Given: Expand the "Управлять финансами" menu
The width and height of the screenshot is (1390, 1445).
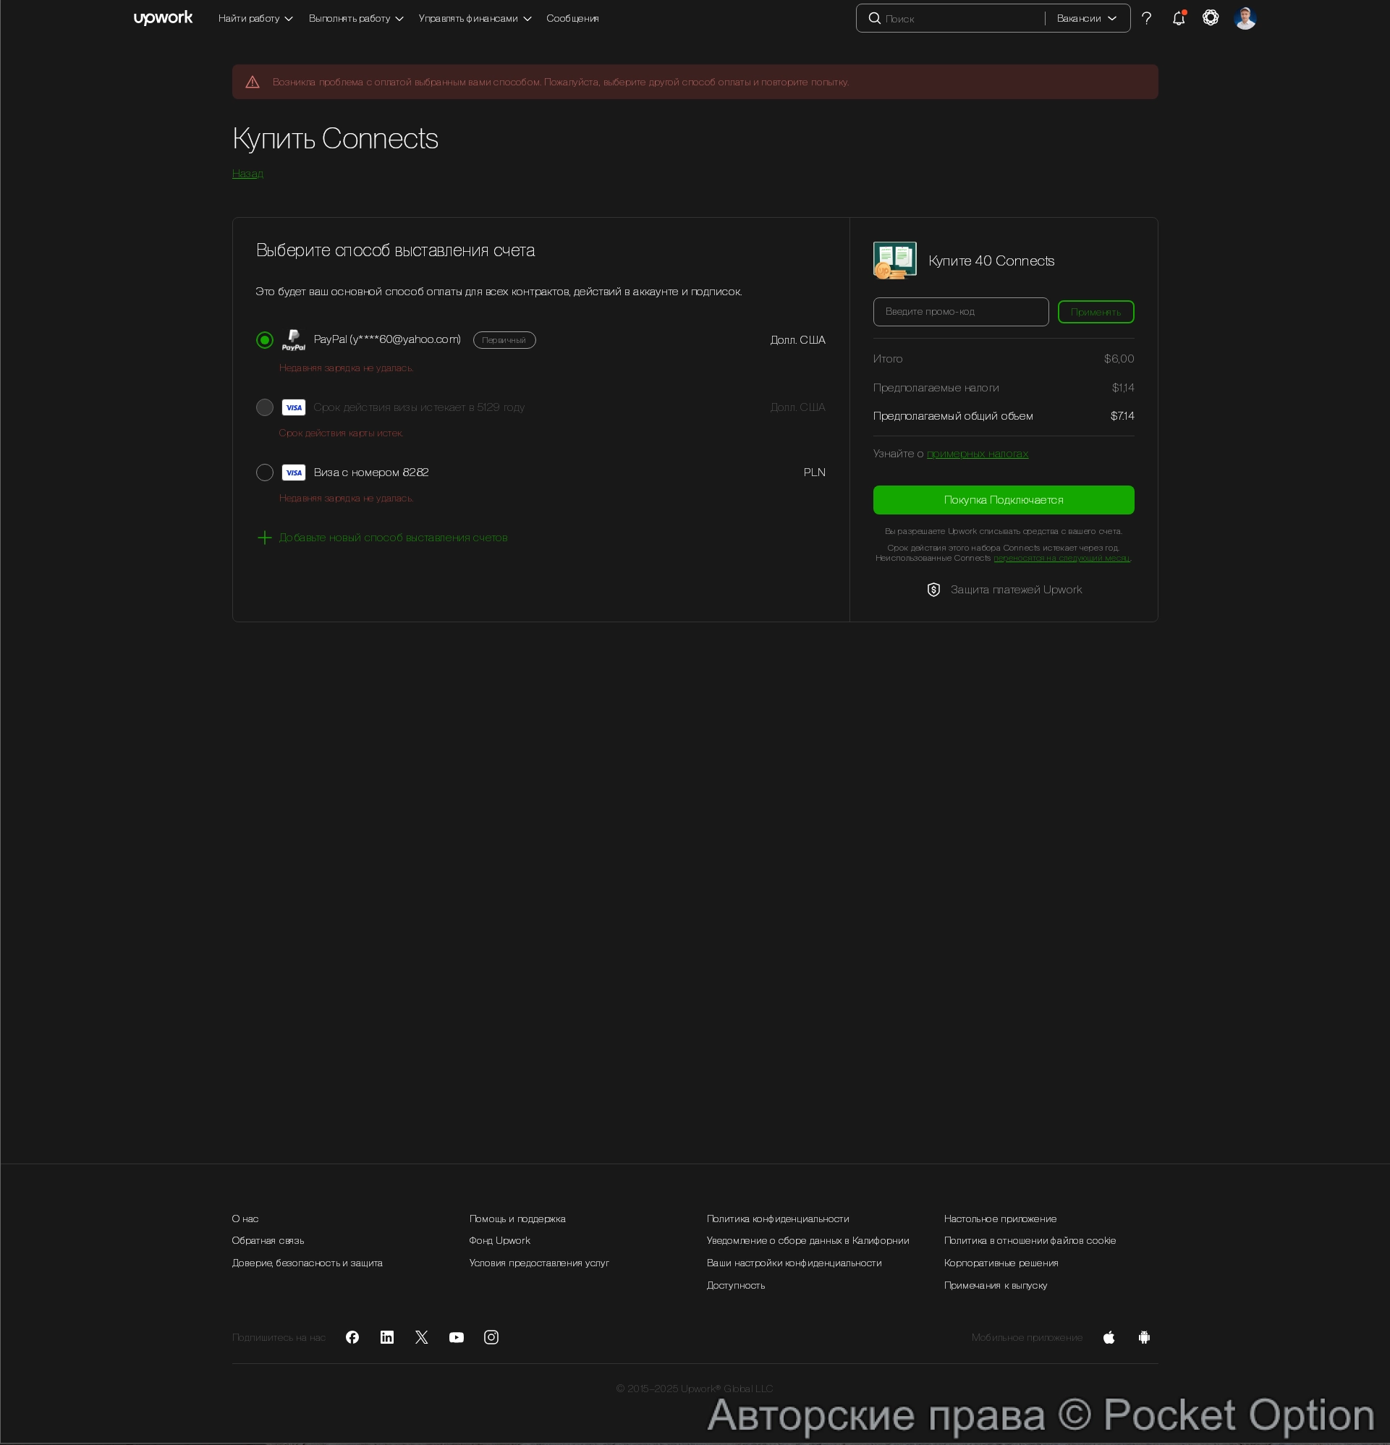Looking at the screenshot, I should 474,18.
